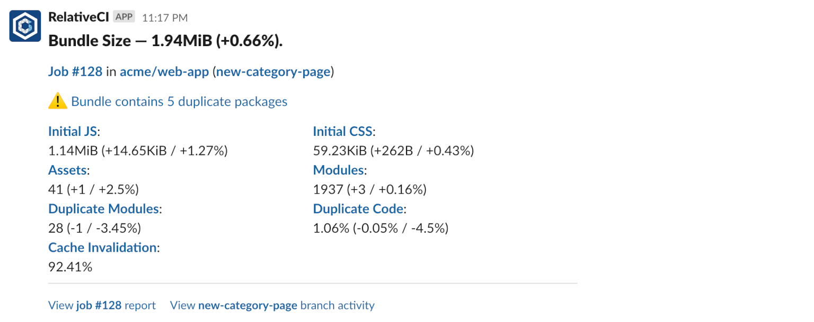Click the 11:17 PM message timestamp
Screen dimensions: 814x322
[165, 18]
